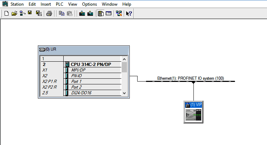The height and width of the screenshot is (145, 267).
Task: Click the Paste toolbar icon
Action: coord(70,13)
